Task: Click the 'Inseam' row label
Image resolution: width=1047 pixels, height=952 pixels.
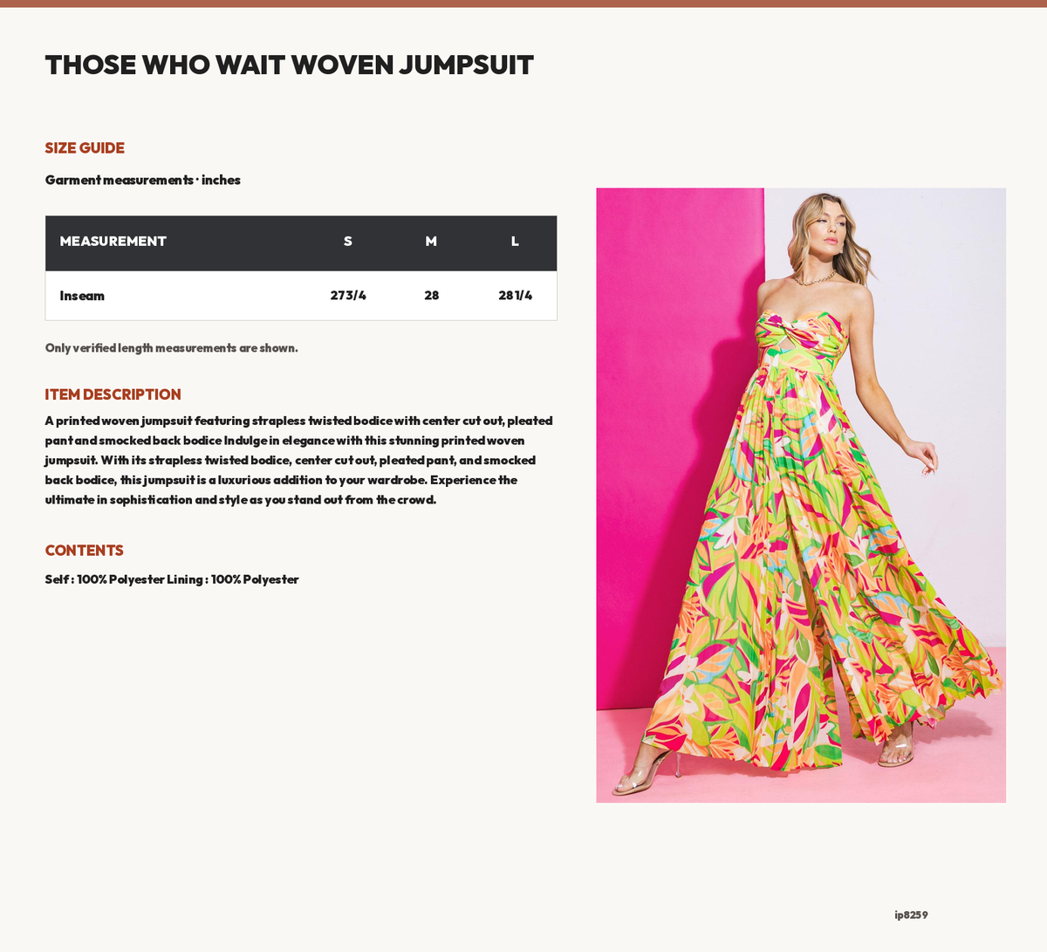Action: click(82, 296)
